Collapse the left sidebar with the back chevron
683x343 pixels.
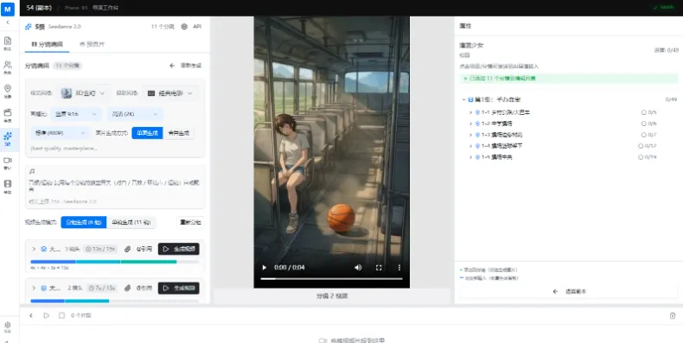coord(8,22)
